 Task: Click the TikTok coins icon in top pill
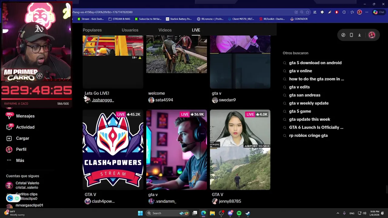click(x=343, y=35)
